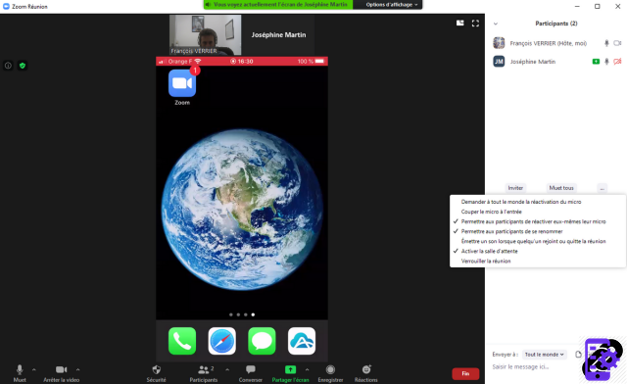627x384 pixels.
Task: Open Options d'affichage dropdown
Action: pyautogui.click(x=392, y=4)
